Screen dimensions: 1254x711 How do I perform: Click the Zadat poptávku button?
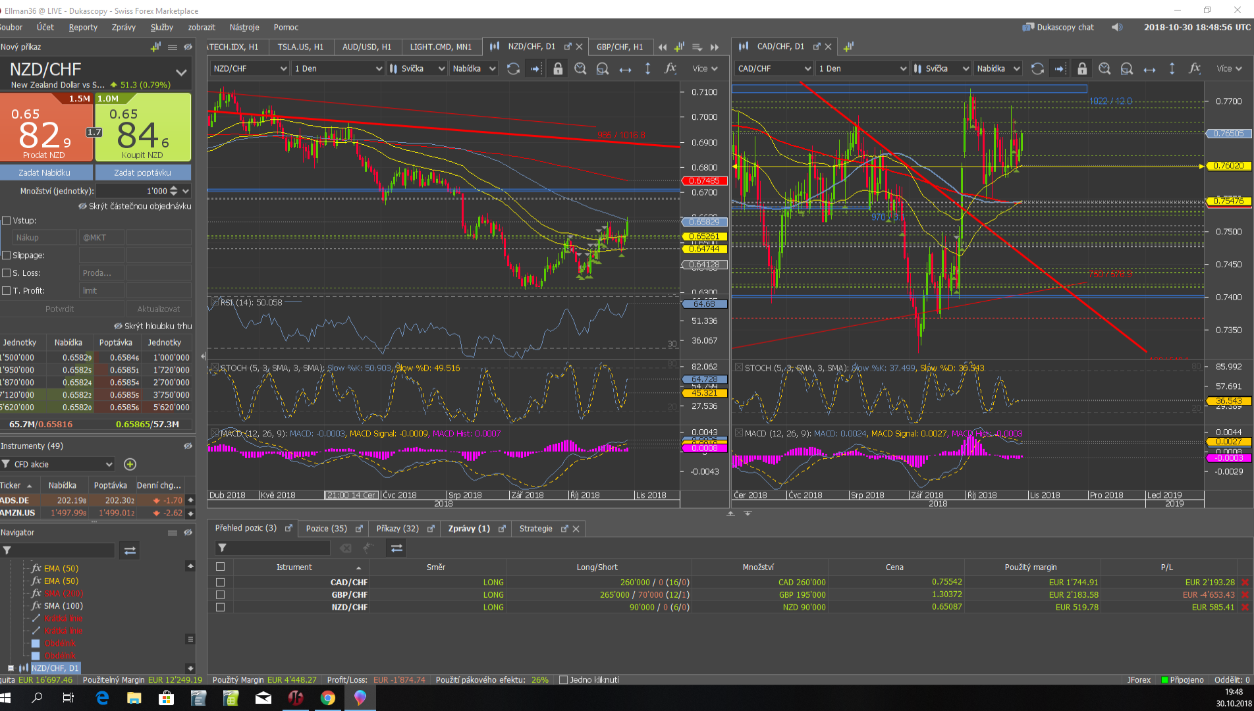(x=143, y=172)
